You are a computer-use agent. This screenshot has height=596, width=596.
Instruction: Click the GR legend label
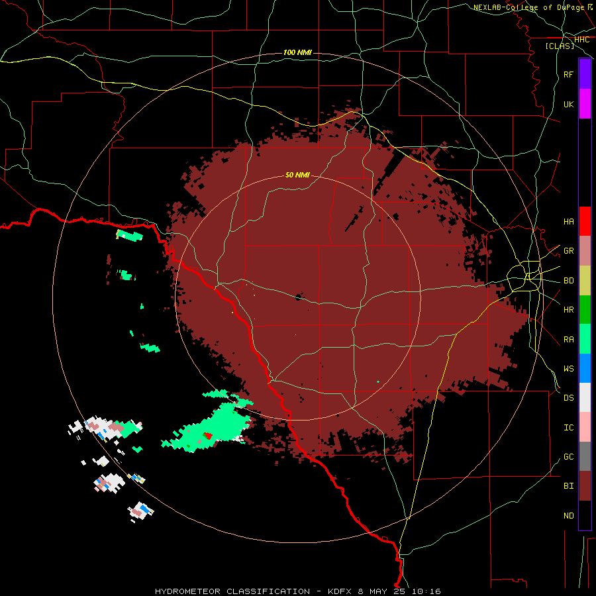tap(569, 251)
